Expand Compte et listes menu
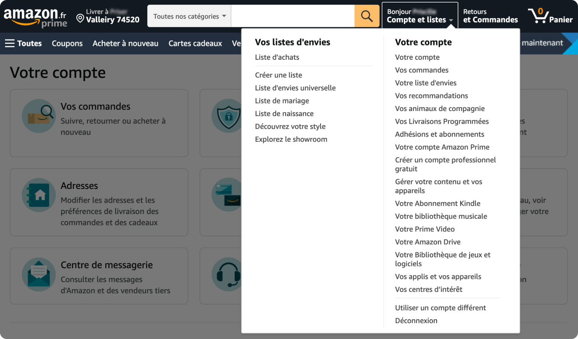Image resolution: width=578 pixels, height=339 pixels. (420, 16)
